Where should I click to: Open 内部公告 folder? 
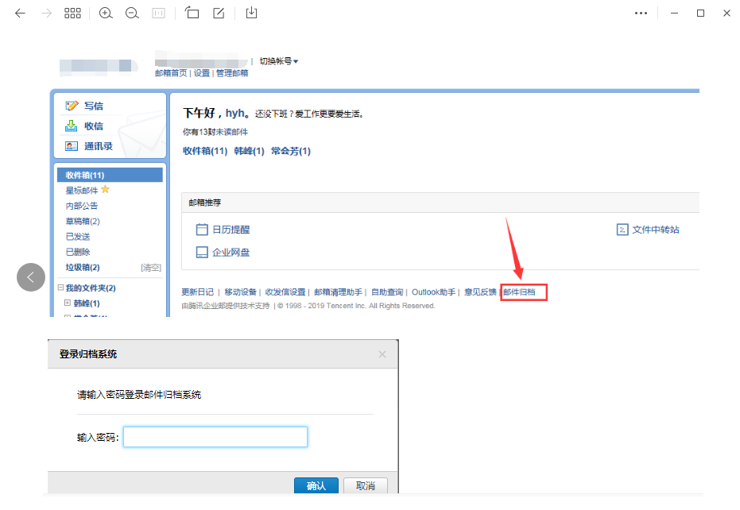82,206
